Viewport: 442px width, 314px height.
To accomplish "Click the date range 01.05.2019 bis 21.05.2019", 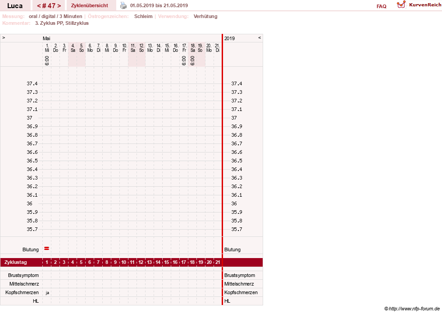I will click(x=159, y=5).
